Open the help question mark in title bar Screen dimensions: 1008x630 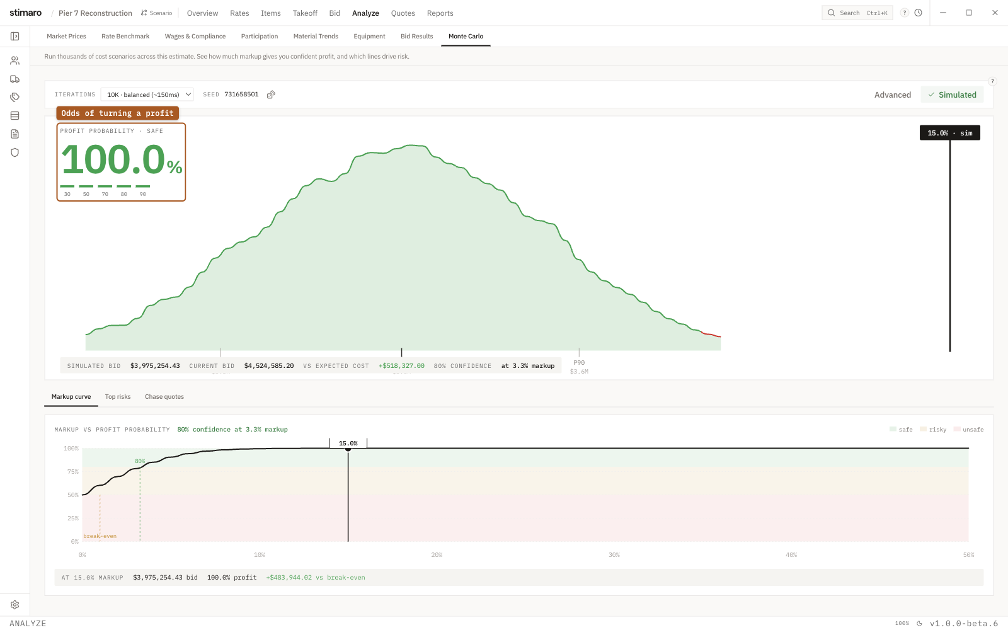click(905, 13)
